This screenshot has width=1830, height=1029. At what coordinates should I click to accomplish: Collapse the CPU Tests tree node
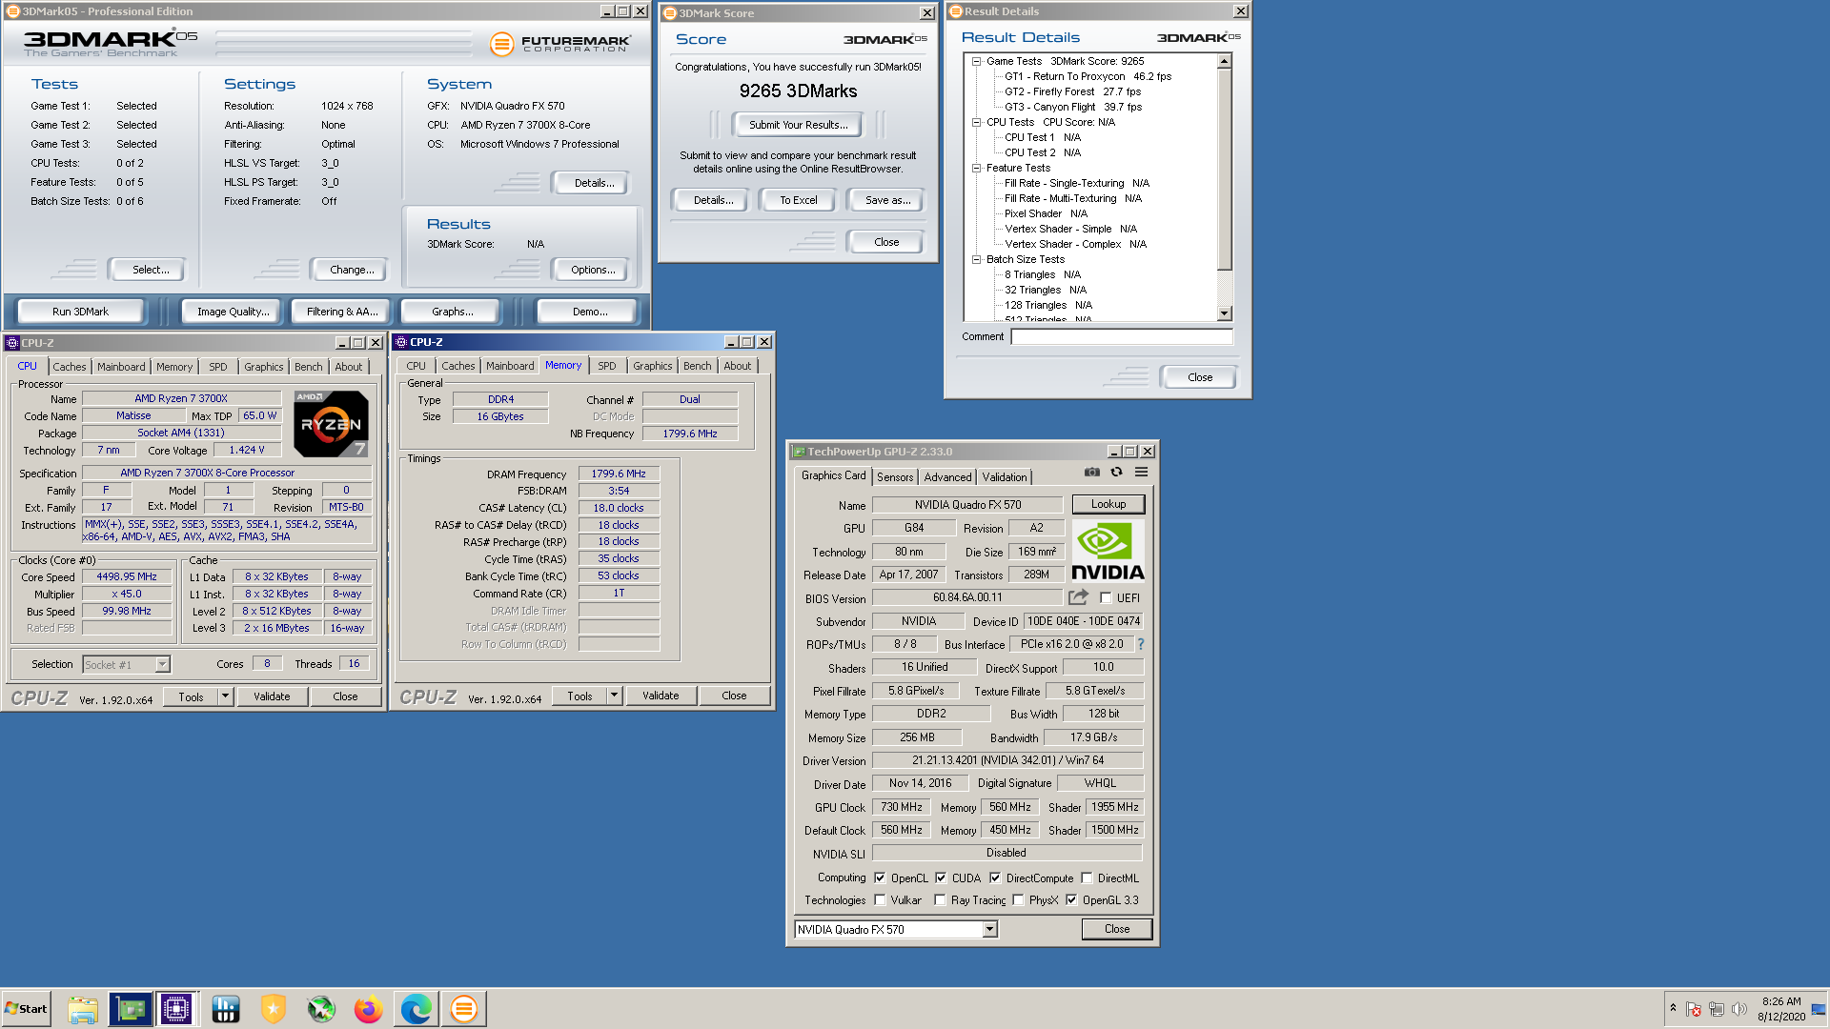coord(976,122)
